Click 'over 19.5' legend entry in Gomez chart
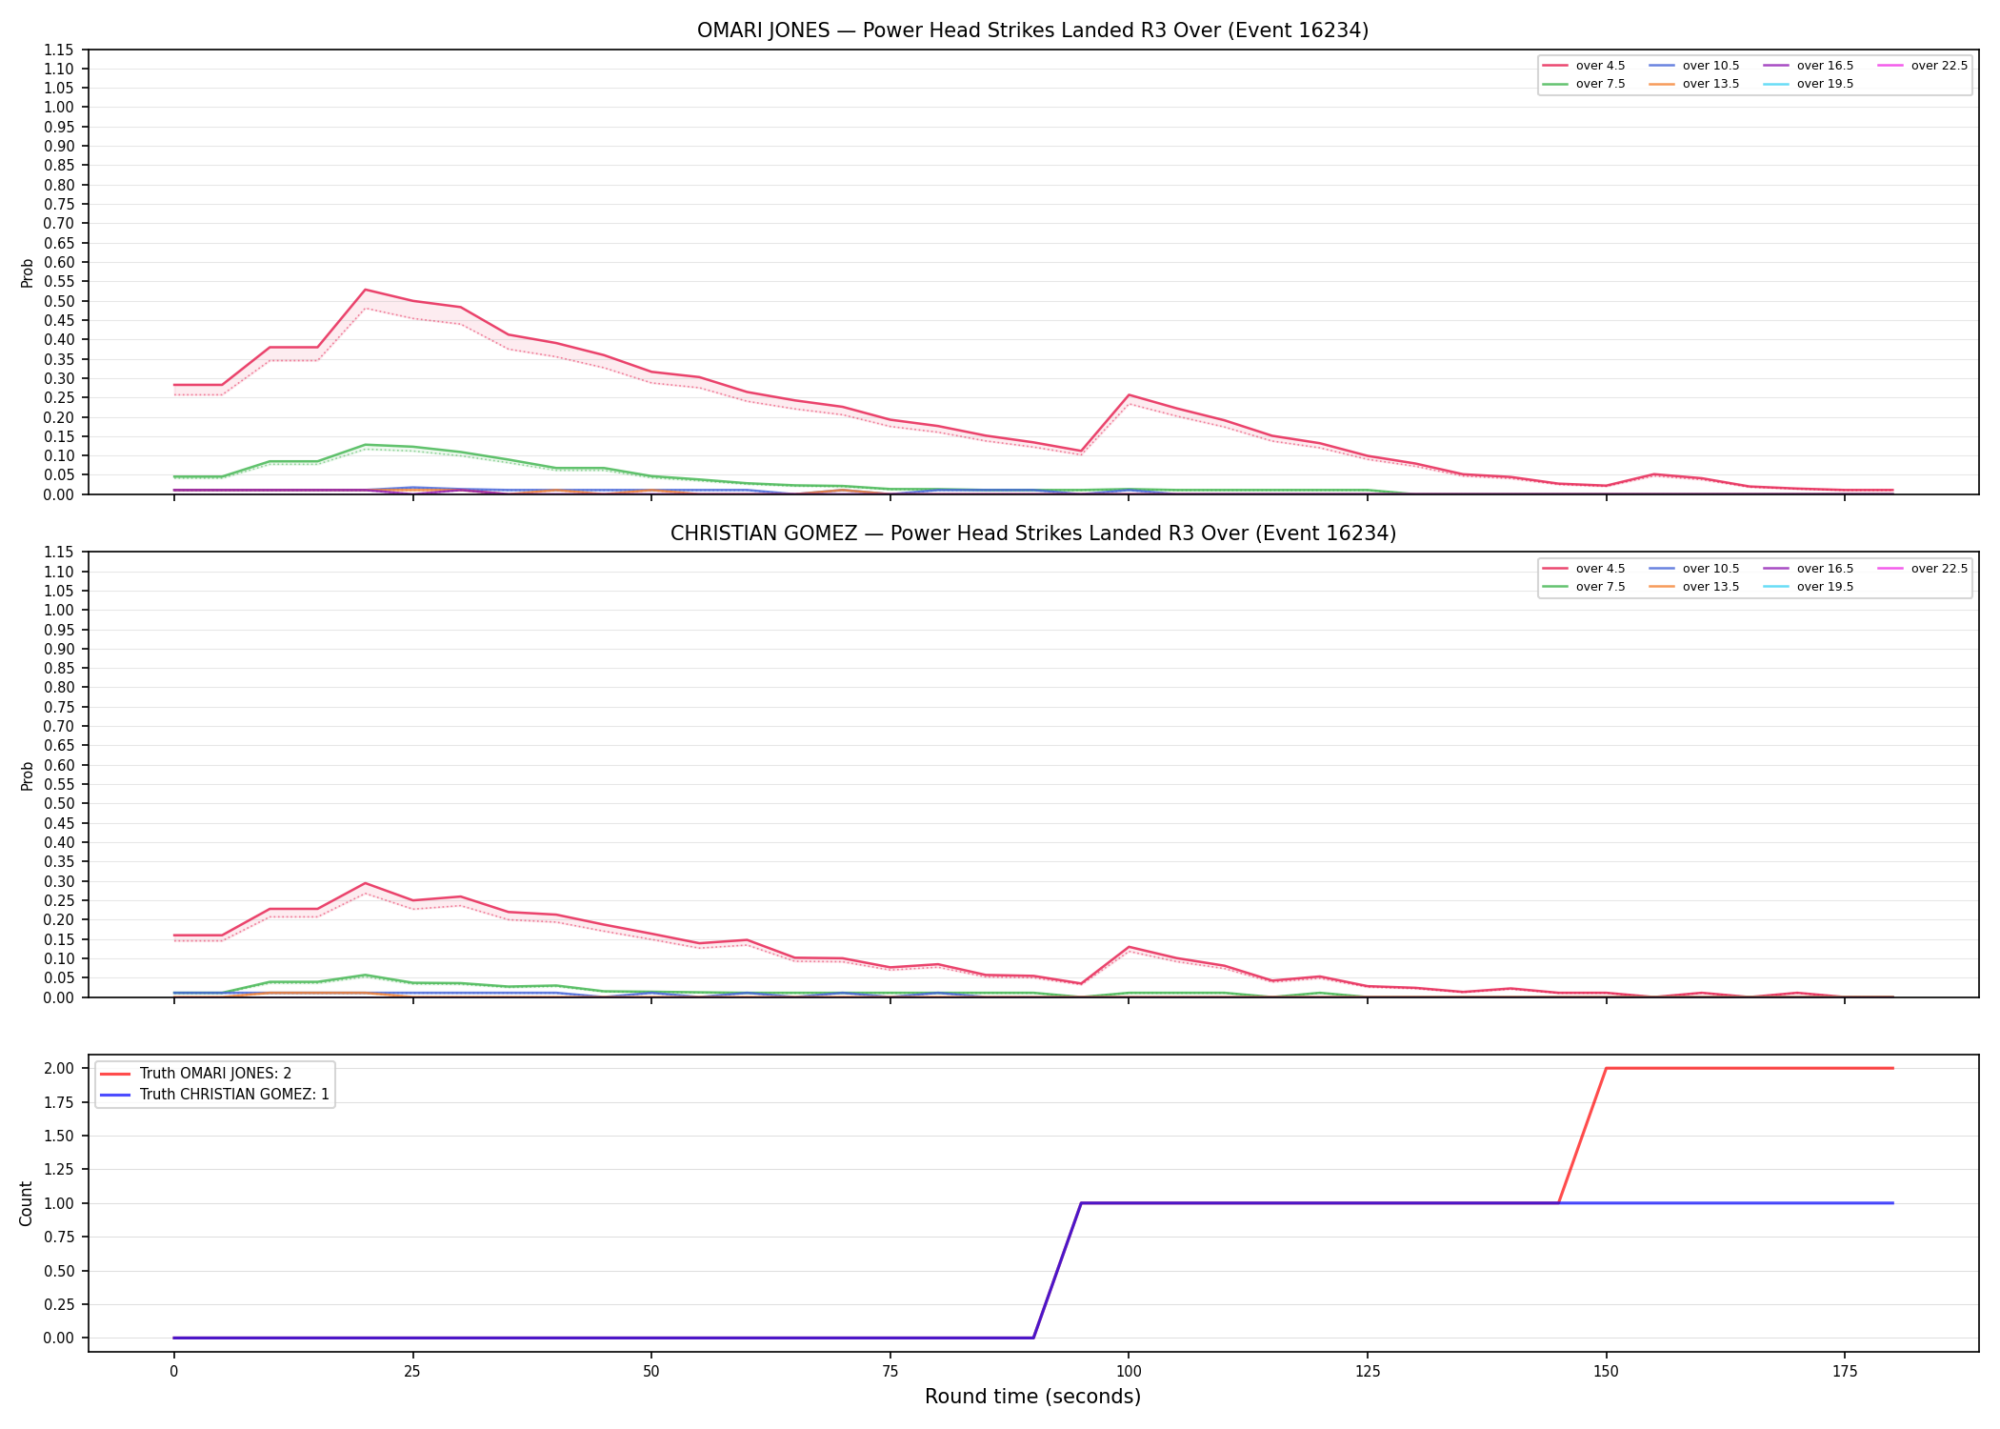This screenshot has width=2000, height=1429. click(x=1808, y=587)
